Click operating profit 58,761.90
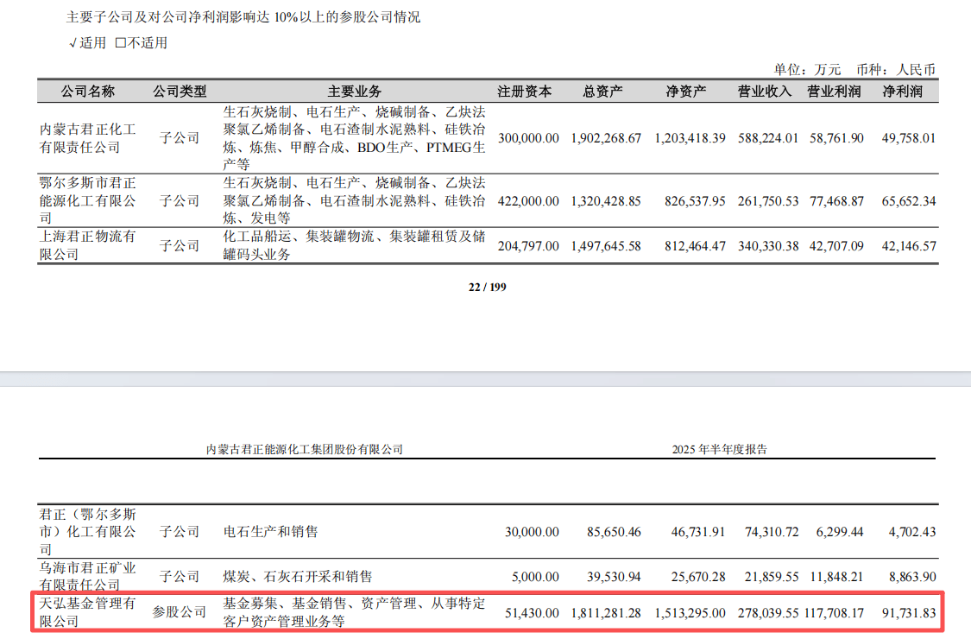The width and height of the screenshot is (971, 639). tap(836, 138)
